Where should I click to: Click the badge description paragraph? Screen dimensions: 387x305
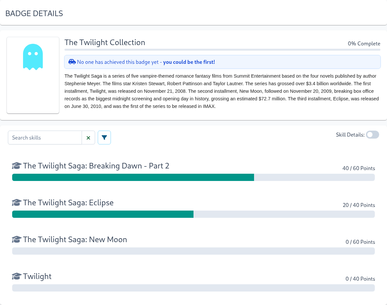pyautogui.click(x=222, y=91)
